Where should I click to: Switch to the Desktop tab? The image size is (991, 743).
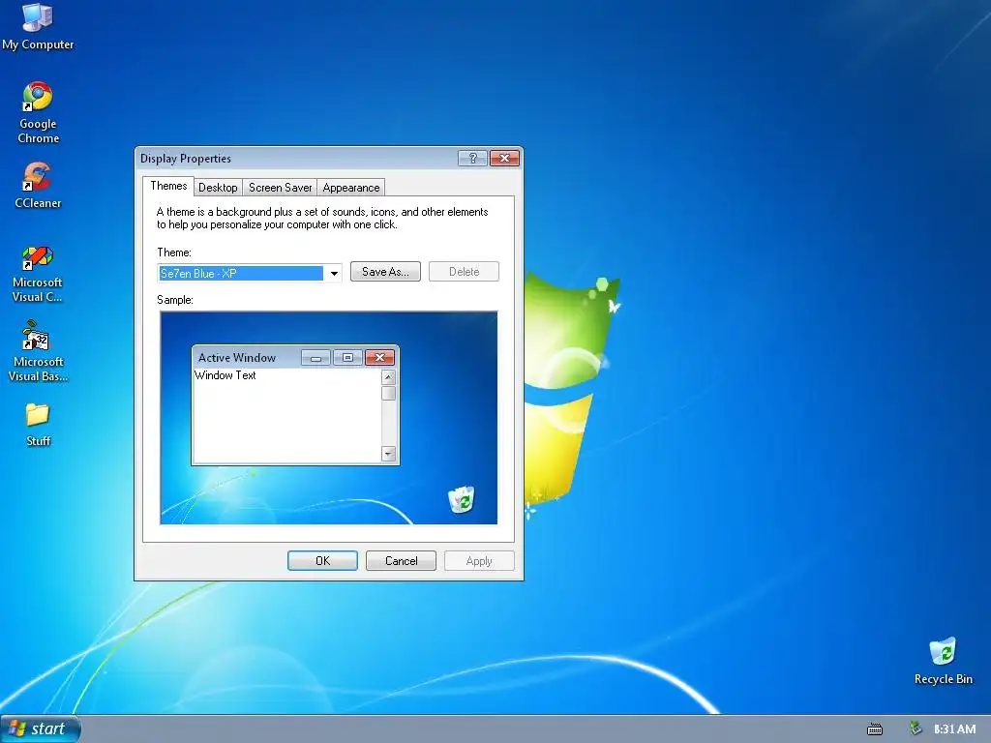(218, 188)
